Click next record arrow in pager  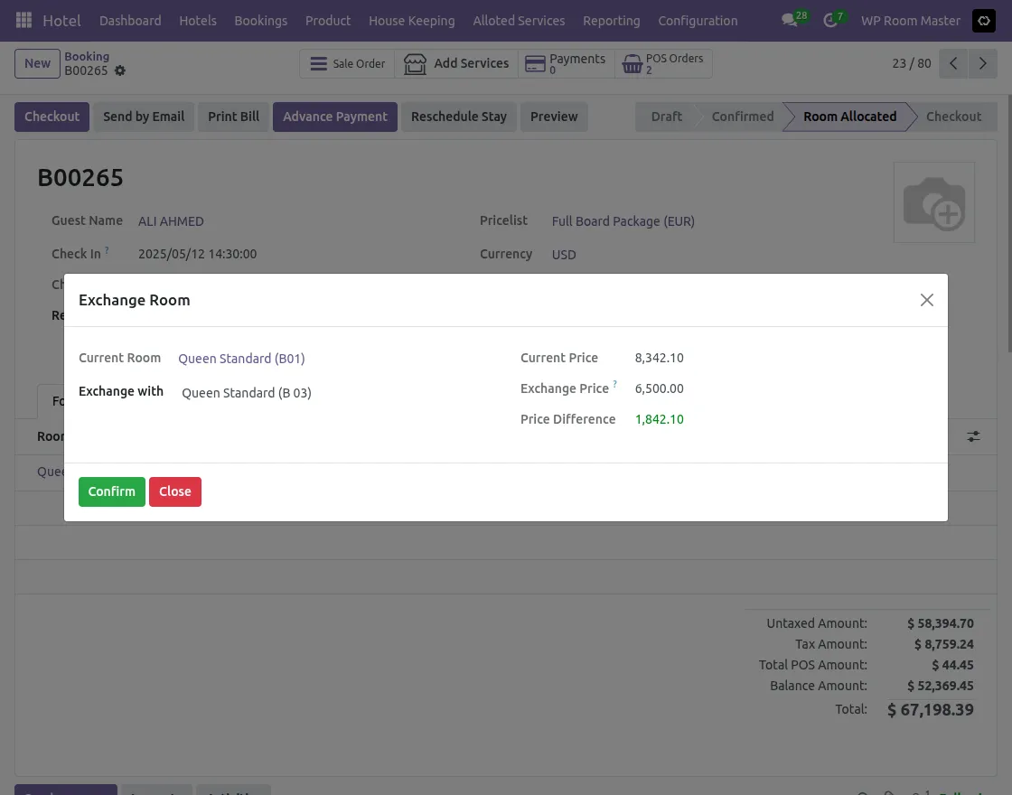[983, 63]
